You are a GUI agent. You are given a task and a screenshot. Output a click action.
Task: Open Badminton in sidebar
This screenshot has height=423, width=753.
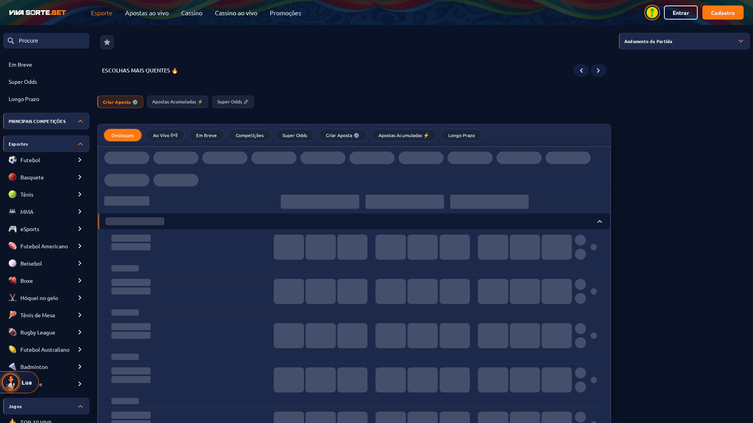click(46, 367)
